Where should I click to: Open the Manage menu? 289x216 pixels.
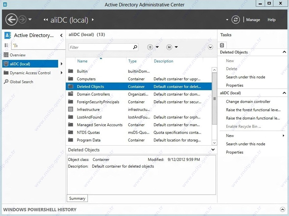coord(253,20)
